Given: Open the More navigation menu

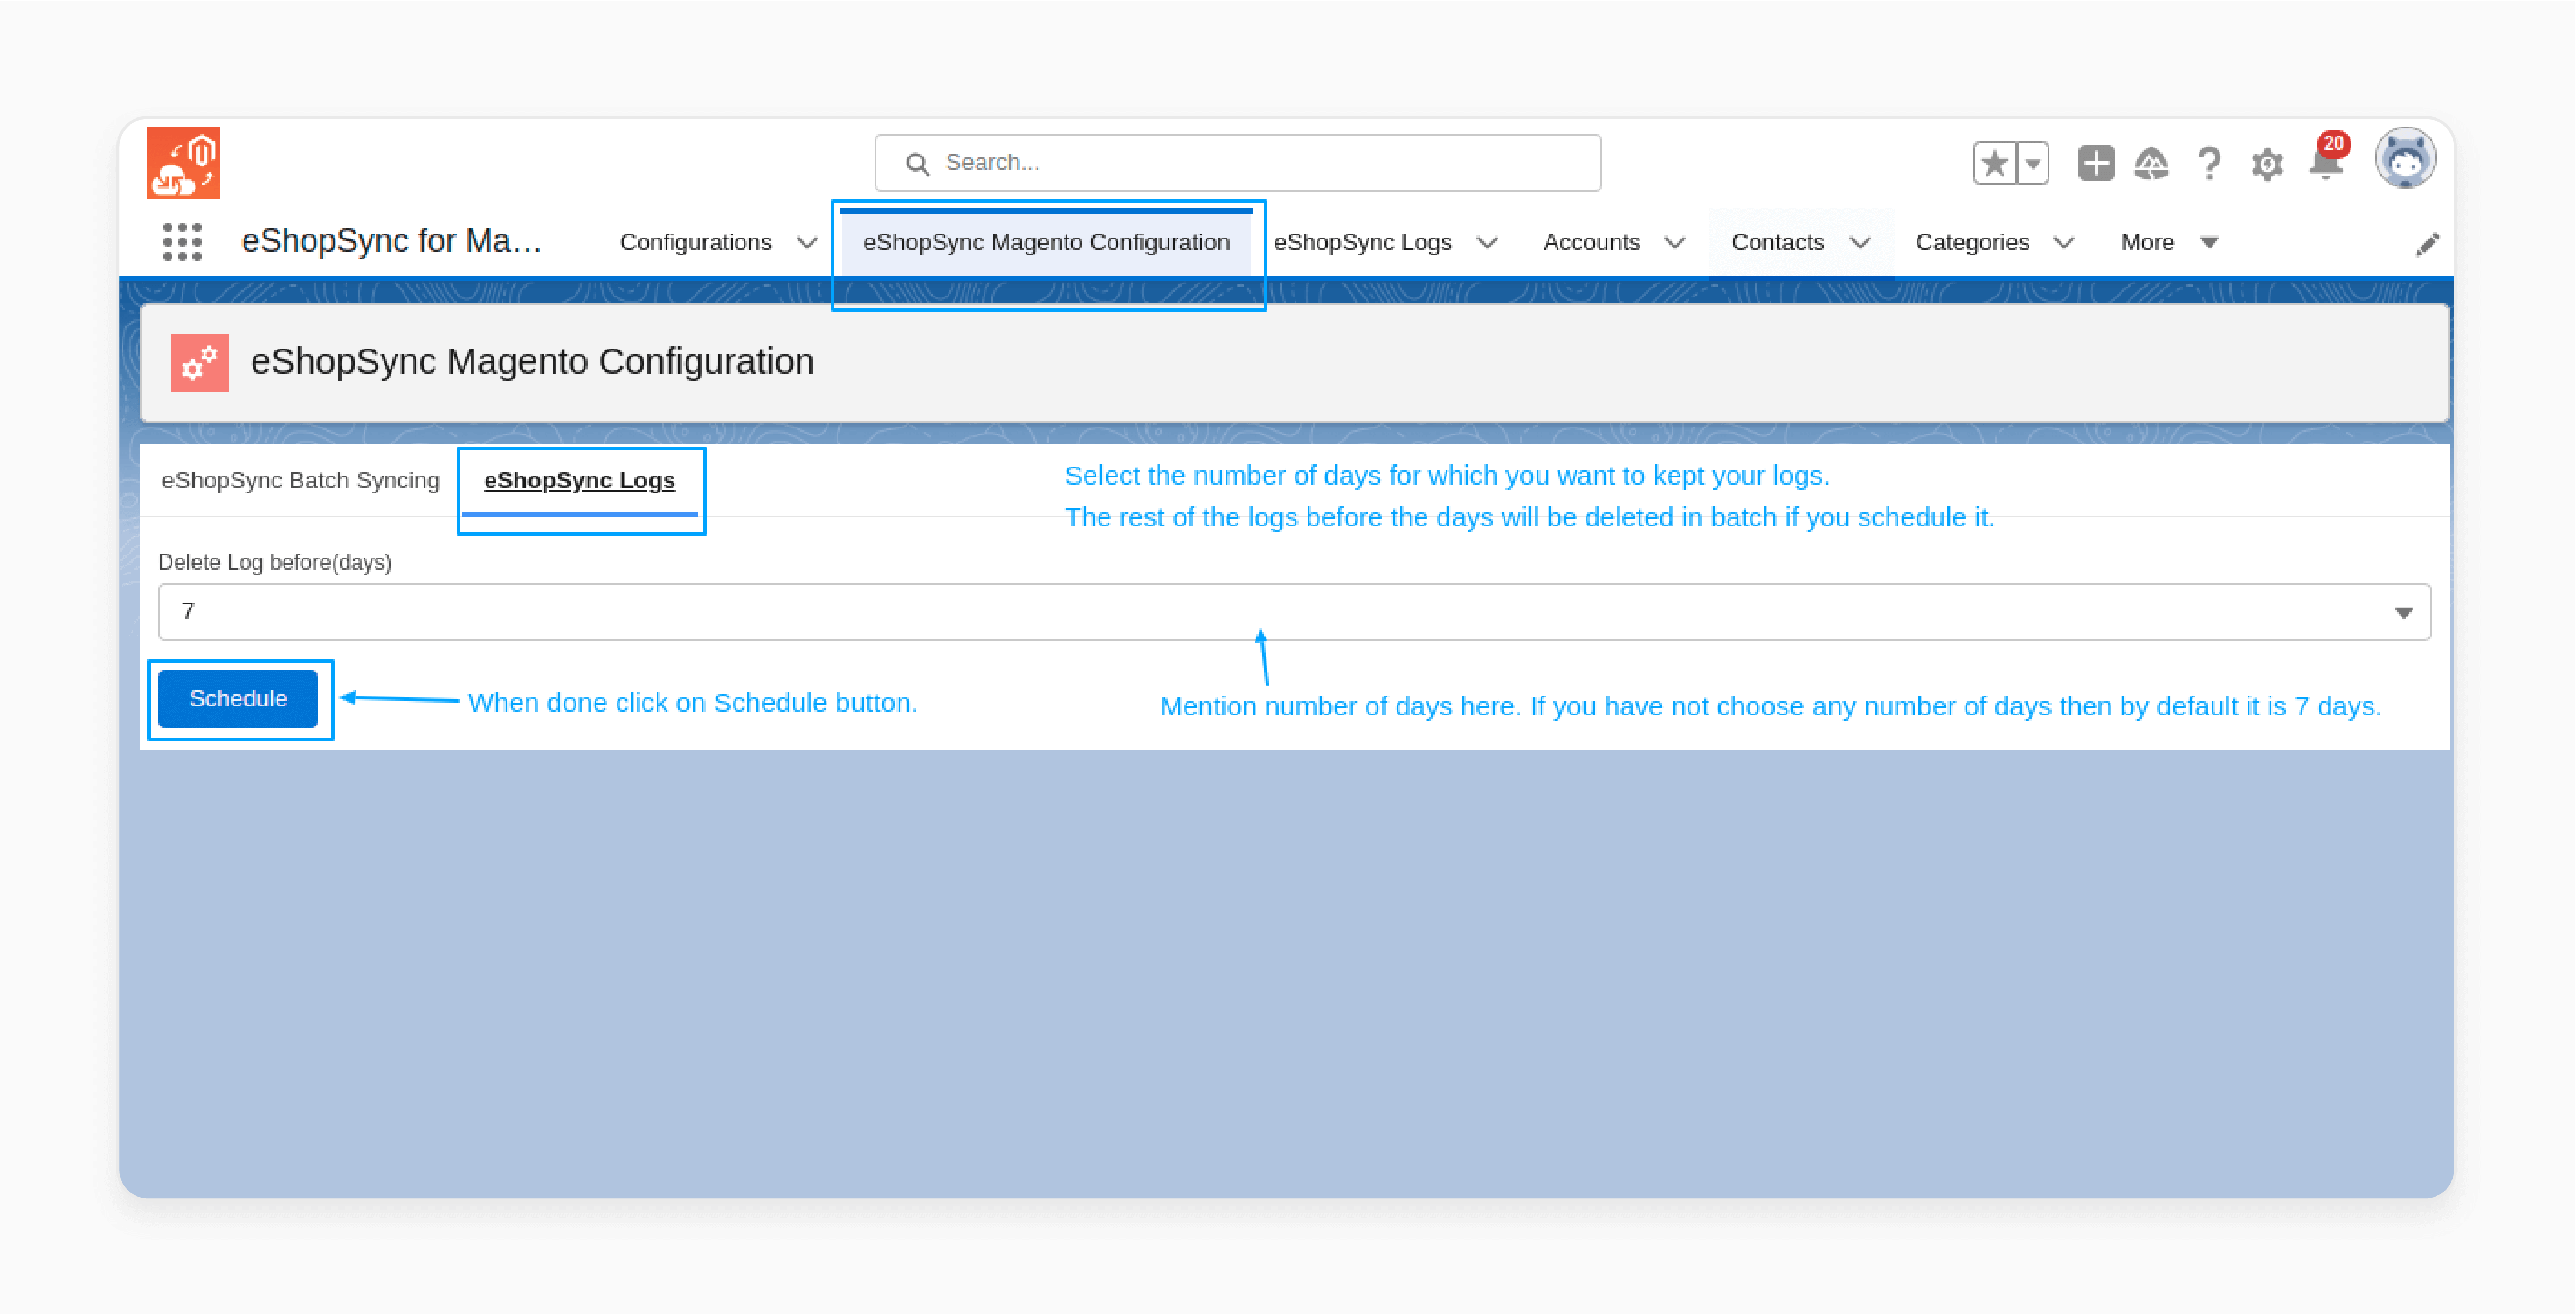Looking at the screenshot, I should tap(2169, 242).
